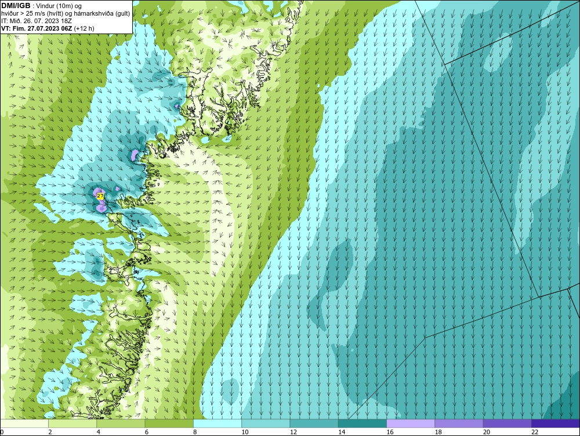Select the 18–20 m/s purple legend swatch

(x=459, y=423)
